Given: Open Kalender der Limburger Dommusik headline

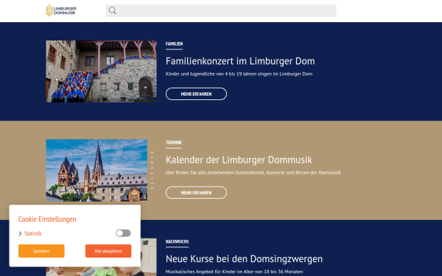Looking at the screenshot, I should pyautogui.click(x=239, y=160).
